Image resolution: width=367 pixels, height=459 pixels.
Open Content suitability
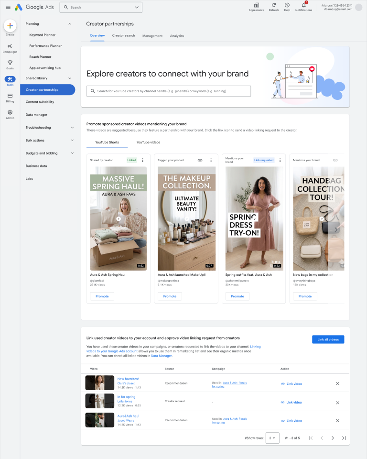[x=40, y=102]
